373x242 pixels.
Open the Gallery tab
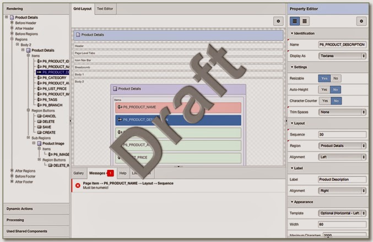[79, 173]
